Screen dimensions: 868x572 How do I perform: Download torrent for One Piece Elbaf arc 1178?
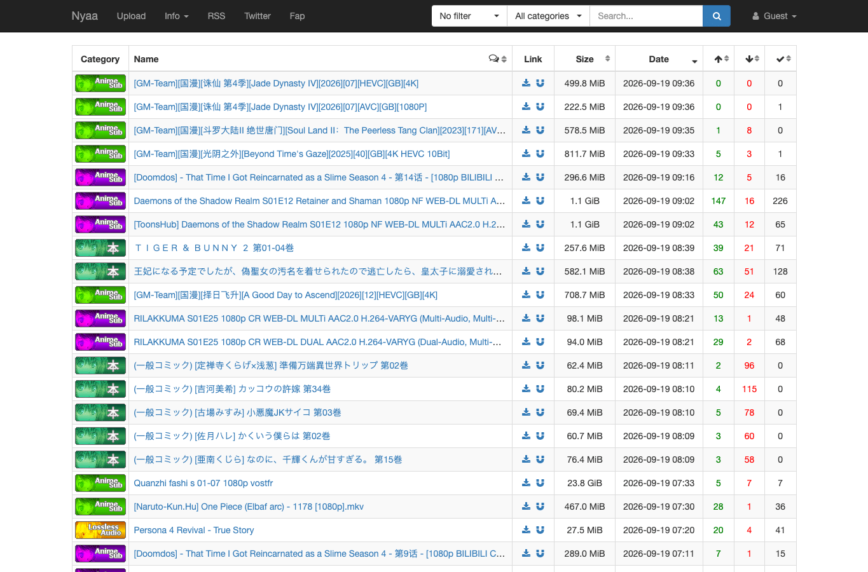coord(526,506)
